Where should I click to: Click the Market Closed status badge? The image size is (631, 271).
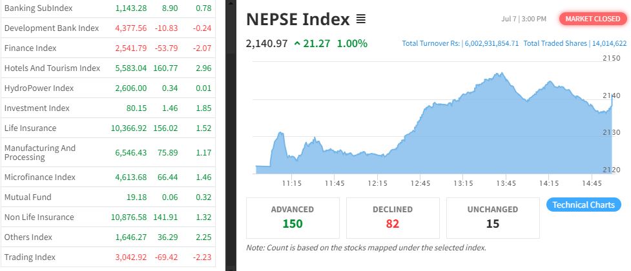point(592,19)
